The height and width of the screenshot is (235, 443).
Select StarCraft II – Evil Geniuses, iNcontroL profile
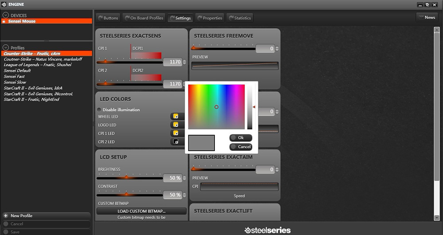pos(38,94)
